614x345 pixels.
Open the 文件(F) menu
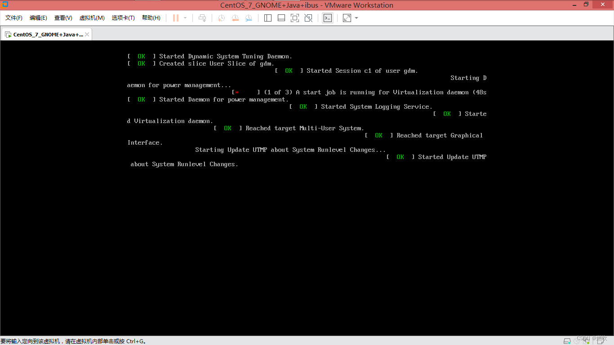pos(14,18)
